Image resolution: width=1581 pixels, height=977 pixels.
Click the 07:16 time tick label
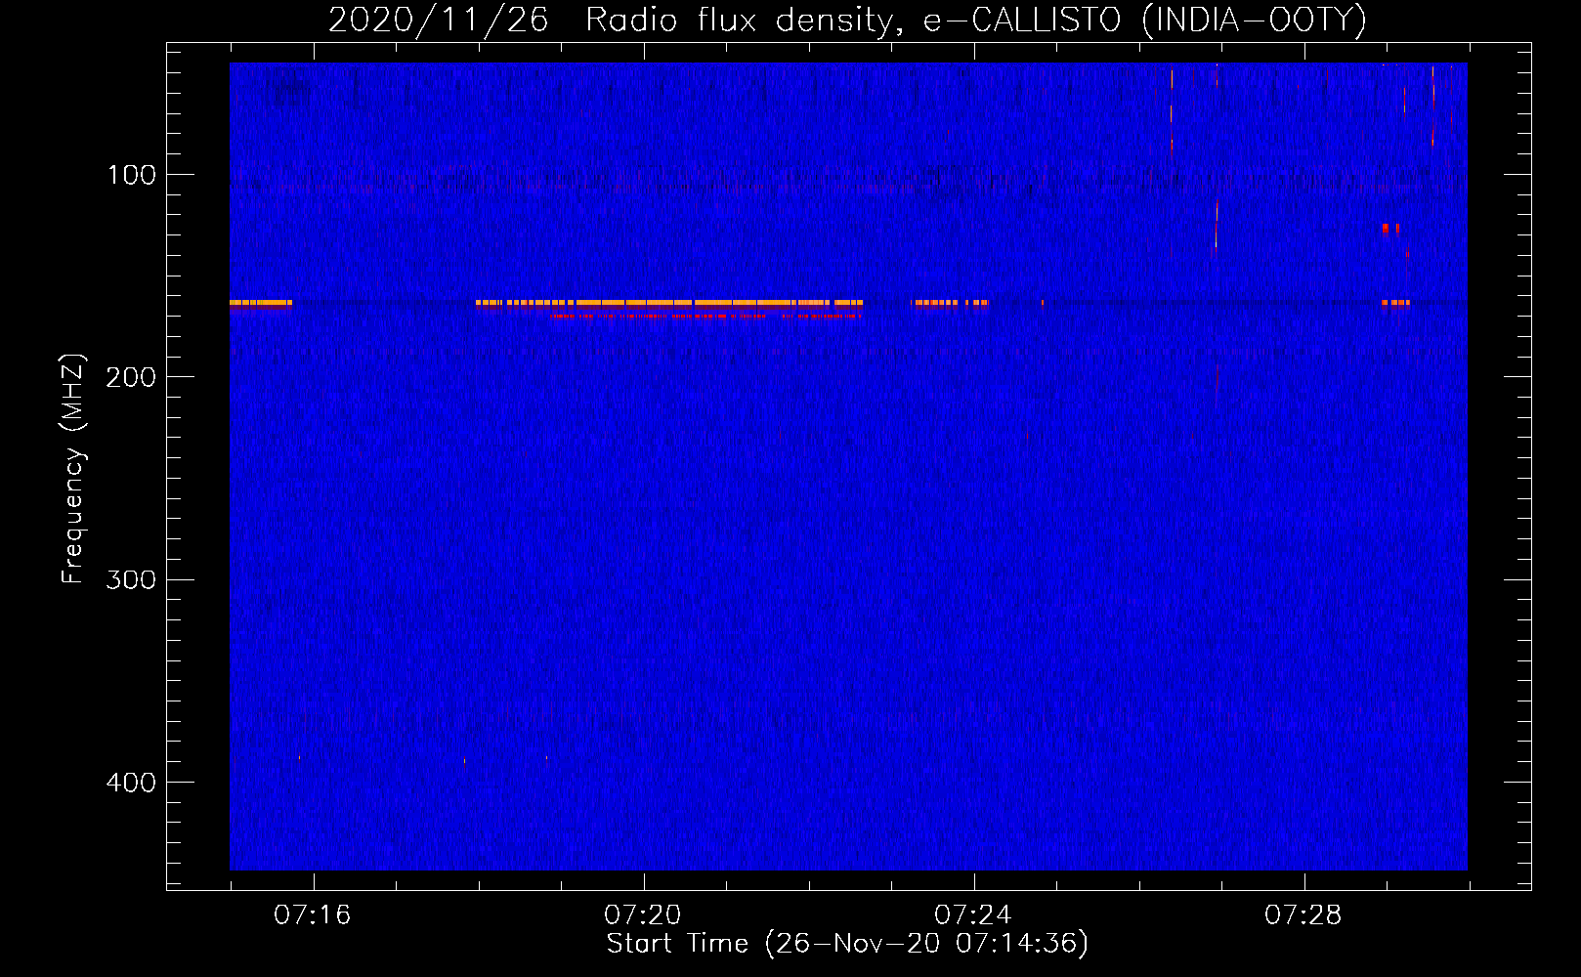coord(313,915)
